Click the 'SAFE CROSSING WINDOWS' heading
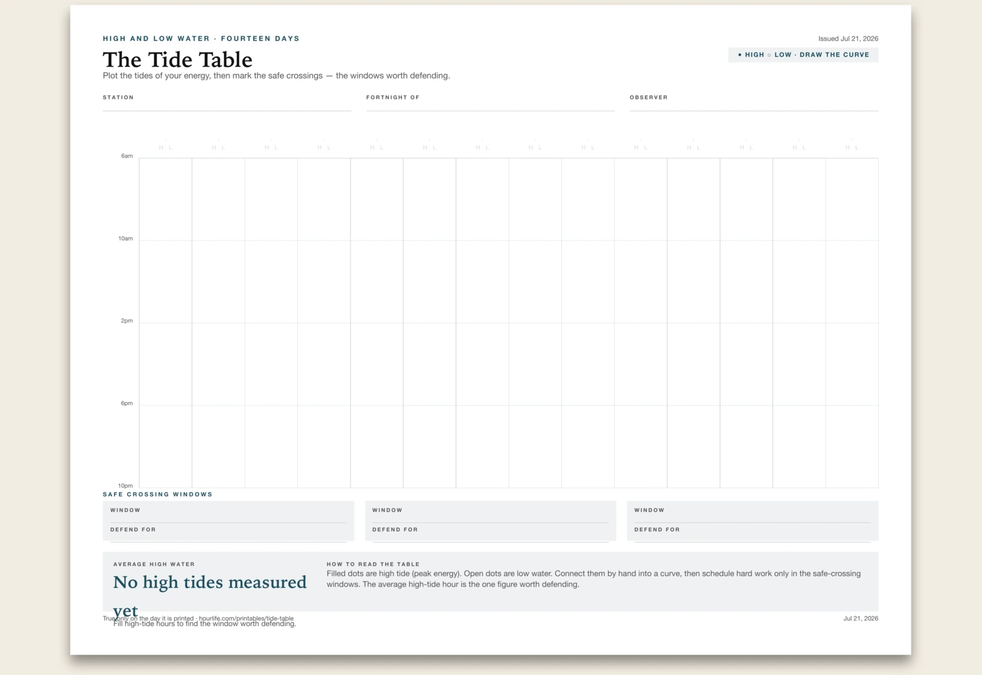982x675 pixels. [x=158, y=495]
